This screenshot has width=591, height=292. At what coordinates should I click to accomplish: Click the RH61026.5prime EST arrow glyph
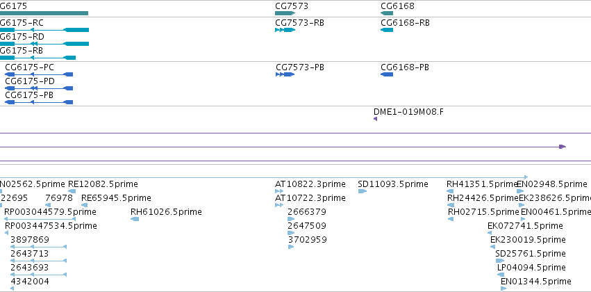tap(135, 219)
